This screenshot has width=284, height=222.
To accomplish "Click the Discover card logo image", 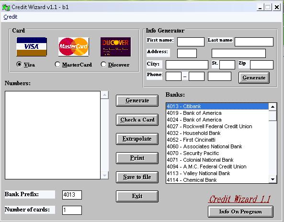I will 115,47.
